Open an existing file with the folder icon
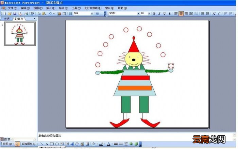Viewport: 238px width, 149px height. 10,14
